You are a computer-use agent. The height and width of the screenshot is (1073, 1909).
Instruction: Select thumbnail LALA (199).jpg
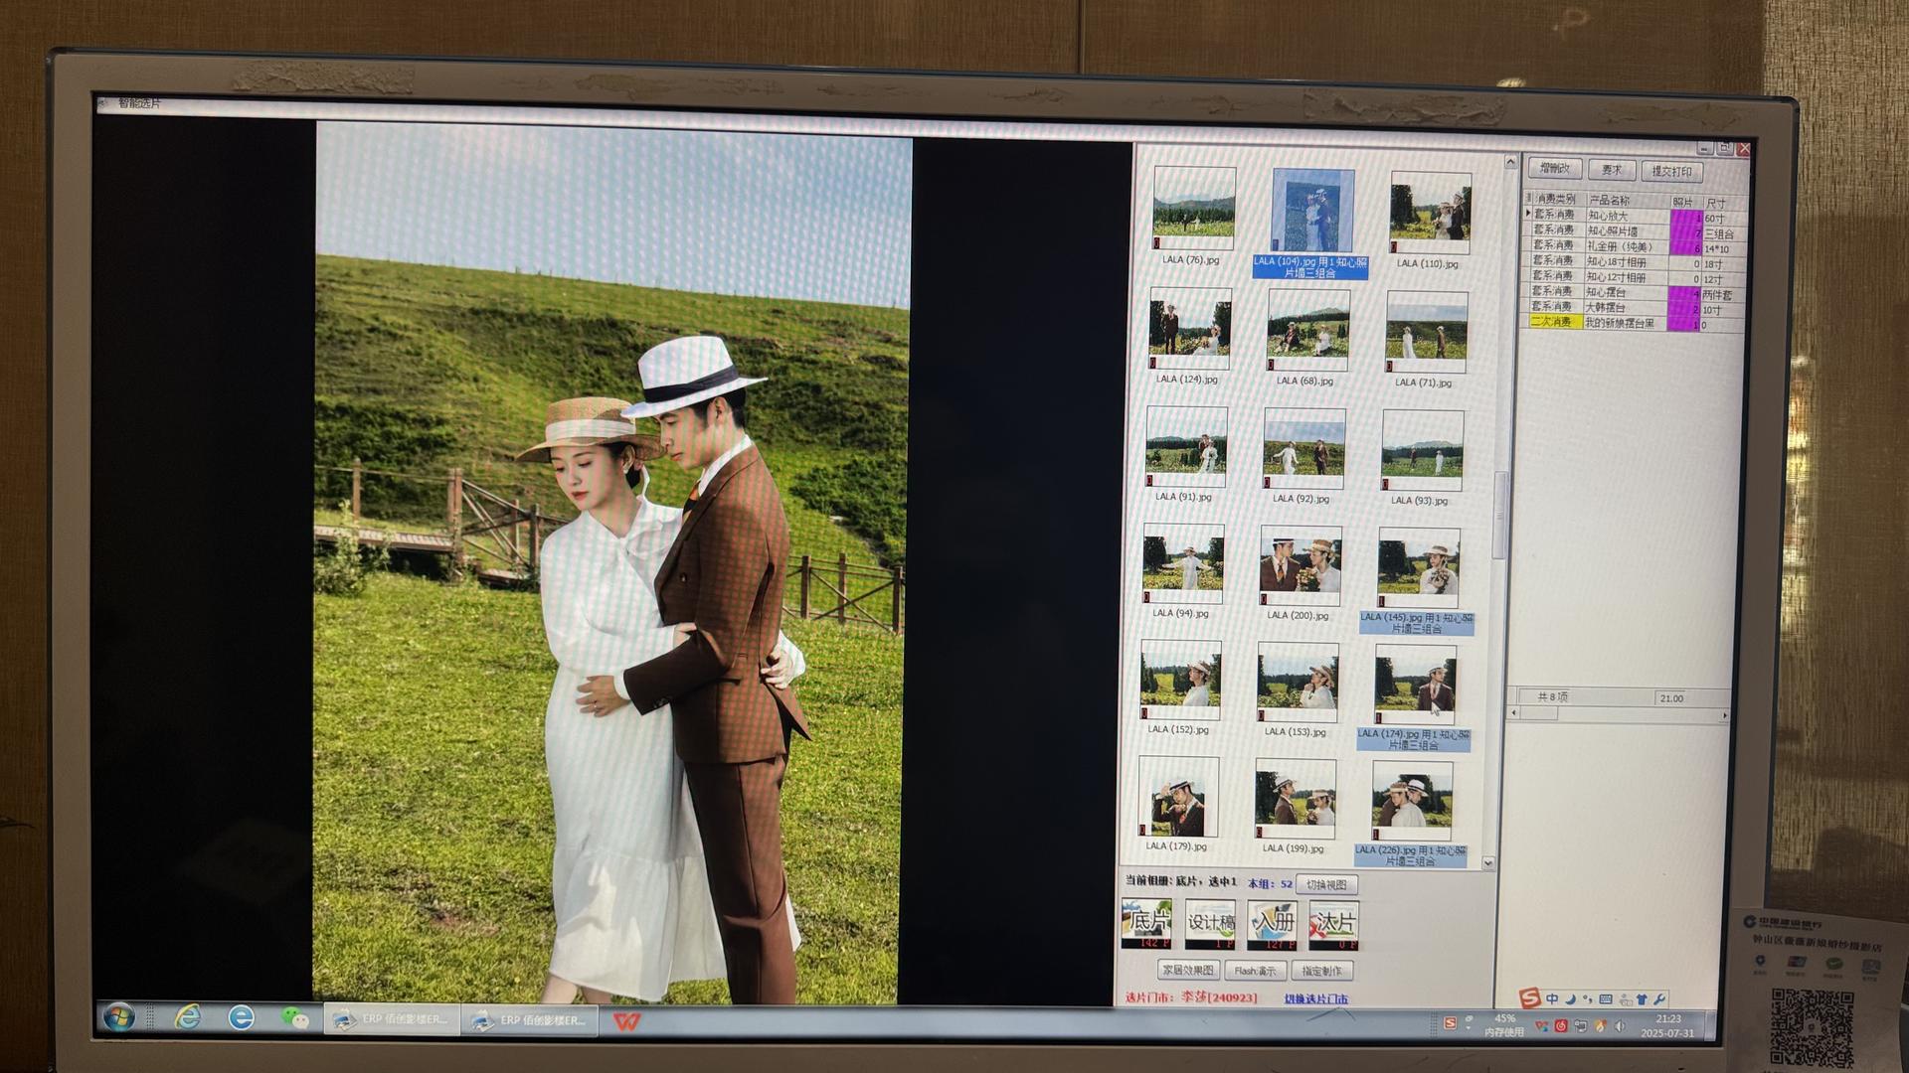tap(1296, 799)
